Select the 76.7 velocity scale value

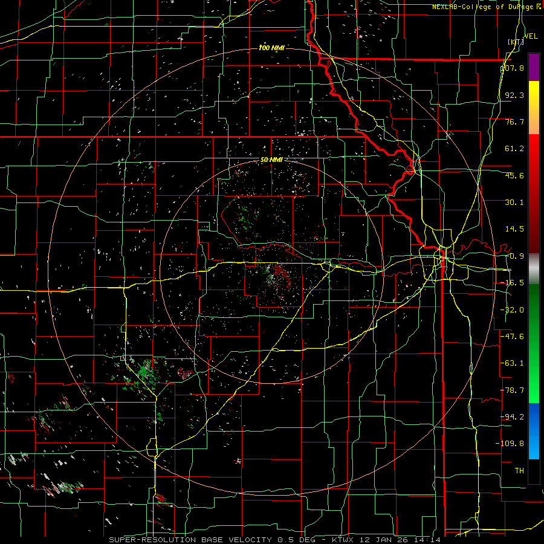514,121
